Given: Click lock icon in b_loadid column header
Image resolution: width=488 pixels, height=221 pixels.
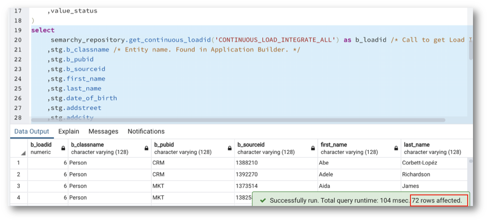Looking at the screenshot, I should [63, 148].
